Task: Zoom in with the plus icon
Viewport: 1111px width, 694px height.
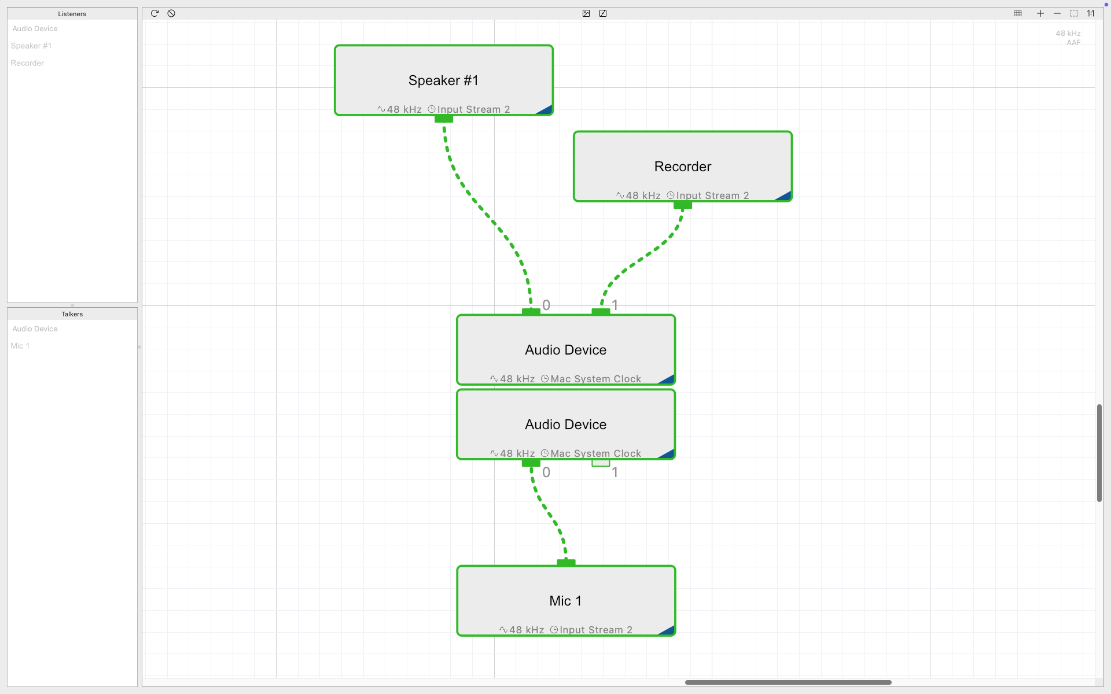Action: click(1040, 13)
